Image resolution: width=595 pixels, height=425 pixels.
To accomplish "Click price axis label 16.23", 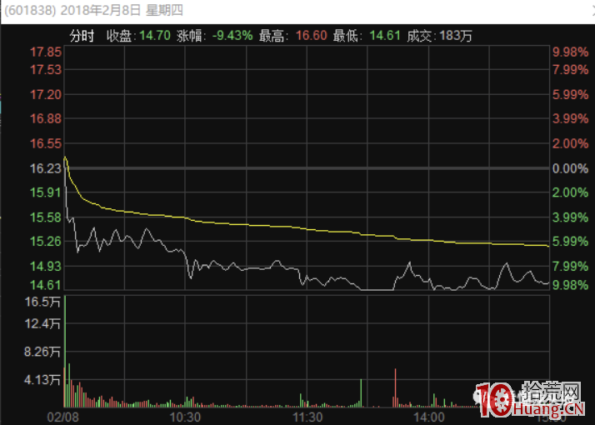I will [x=46, y=168].
